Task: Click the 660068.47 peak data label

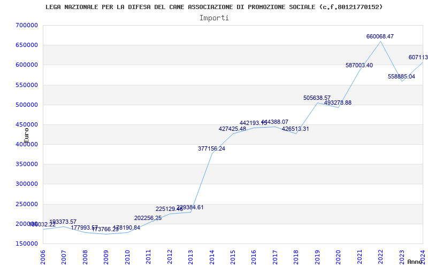Action: pyautogui.click(x=380, y=36)
